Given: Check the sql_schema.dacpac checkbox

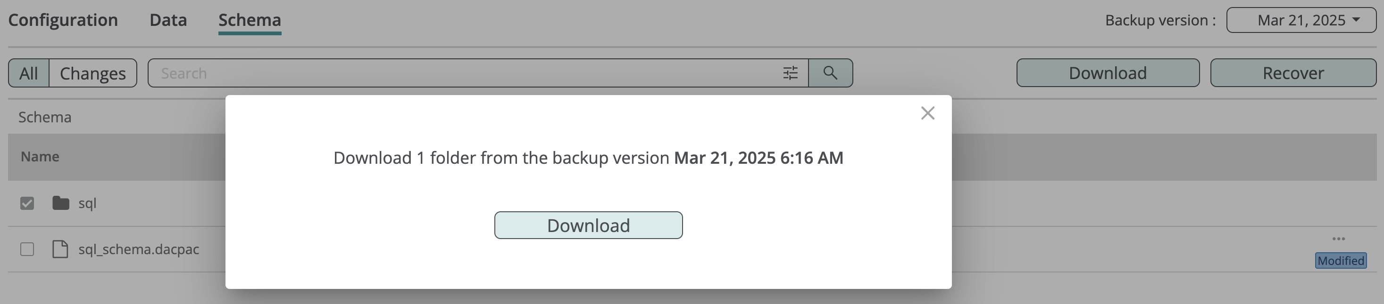Looking at the screenshot, I should (x=27, y=249).
